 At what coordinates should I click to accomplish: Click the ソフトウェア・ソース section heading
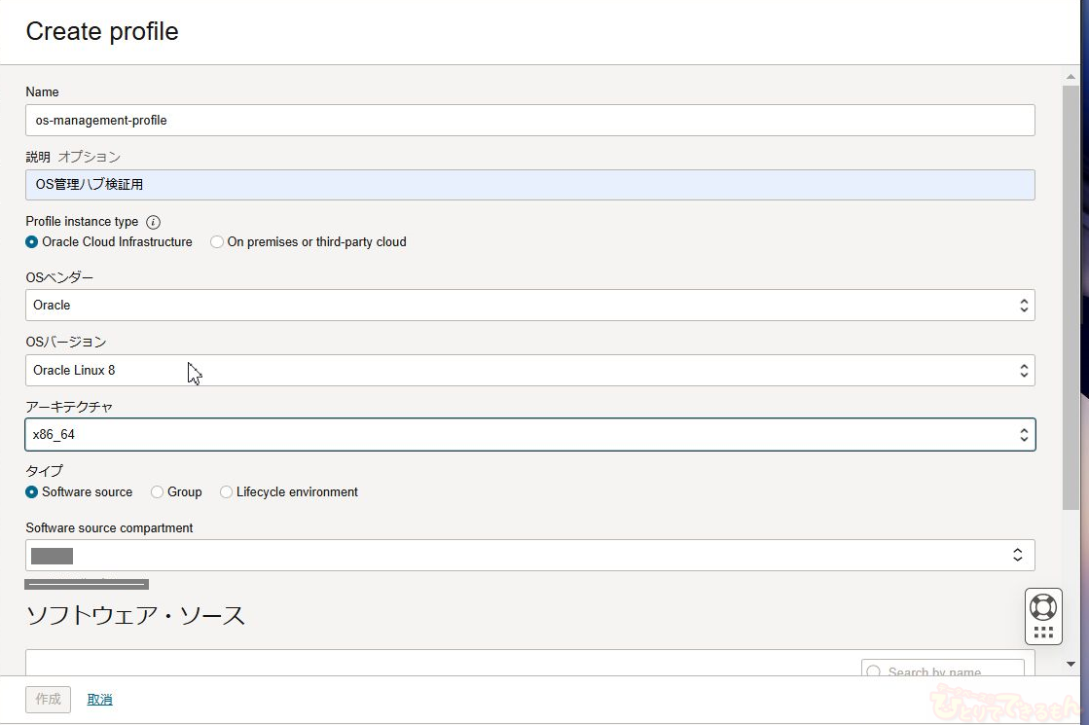(x=135, y=616)
